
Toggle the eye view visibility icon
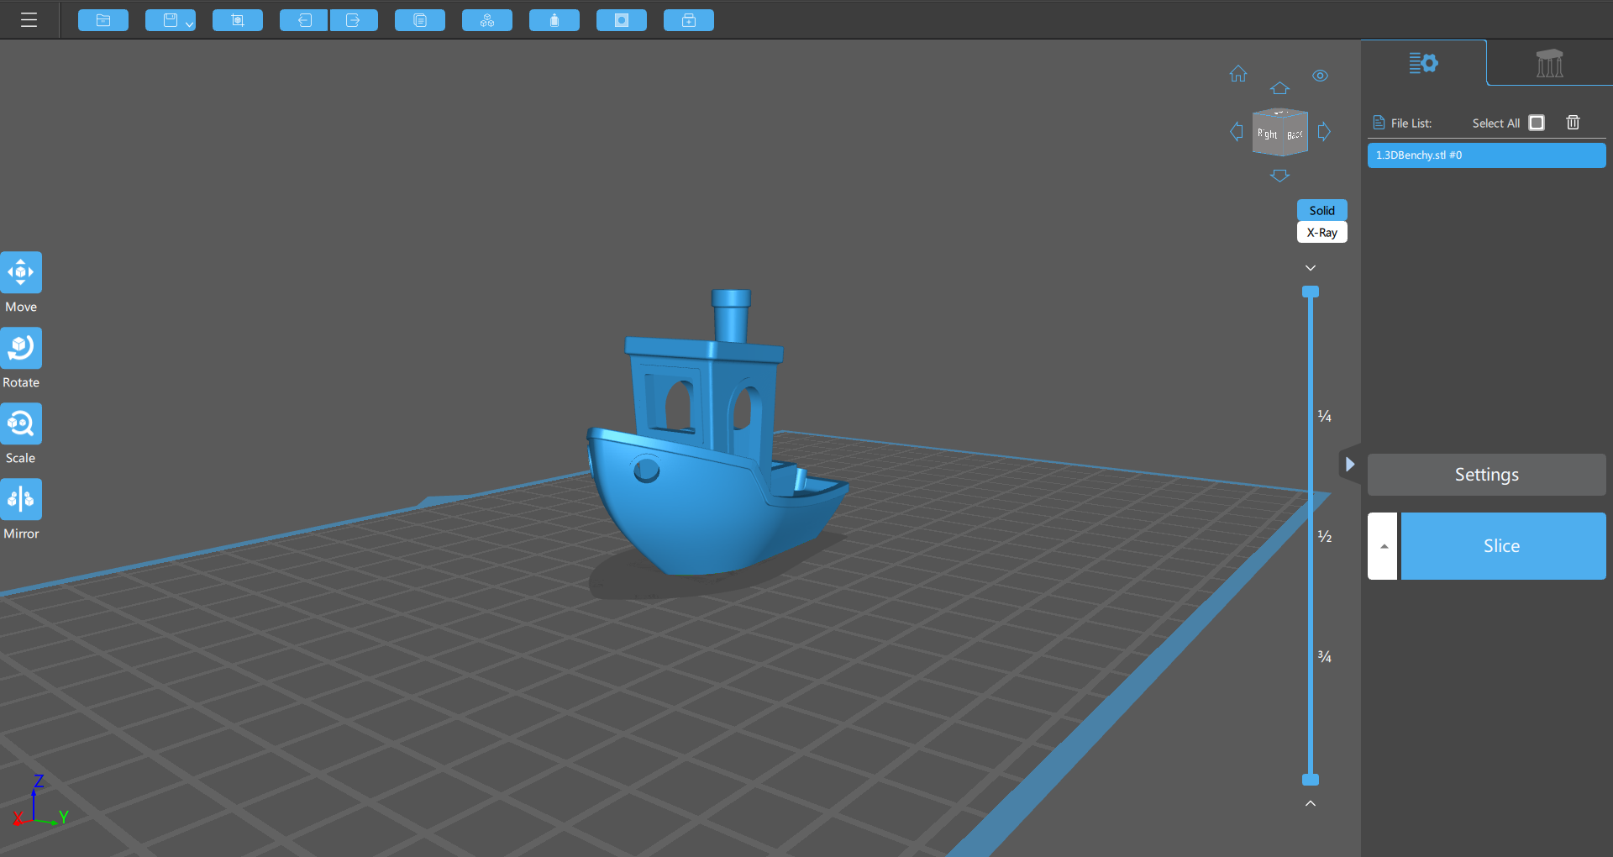coord(1321,76)
